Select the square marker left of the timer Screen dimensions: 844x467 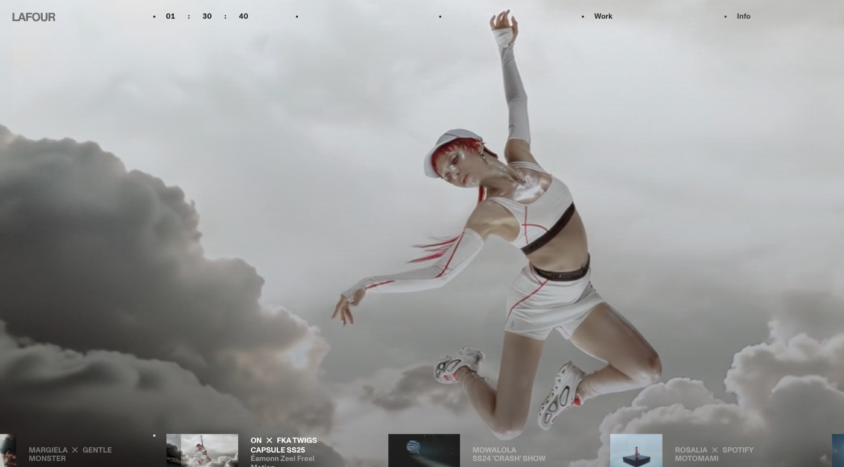click(154, 16)
